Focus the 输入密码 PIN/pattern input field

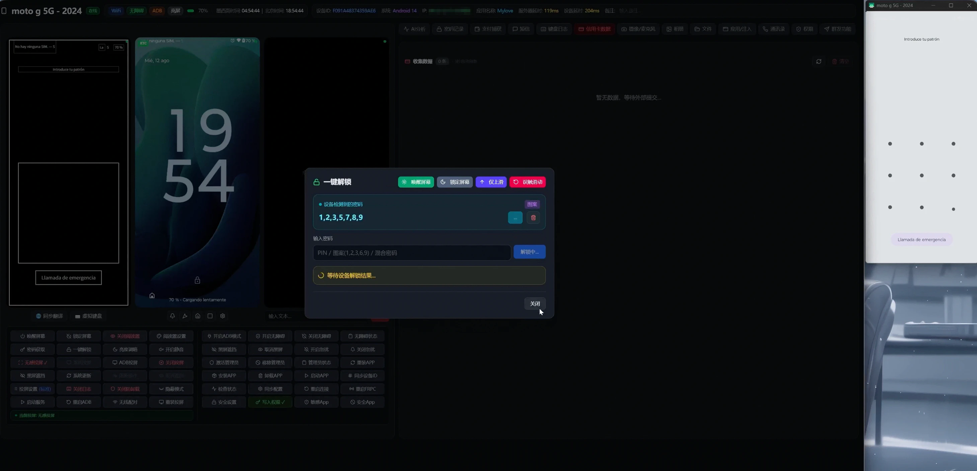(412, 253)
